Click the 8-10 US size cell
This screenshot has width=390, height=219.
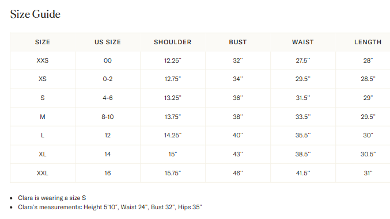(108, 117)
